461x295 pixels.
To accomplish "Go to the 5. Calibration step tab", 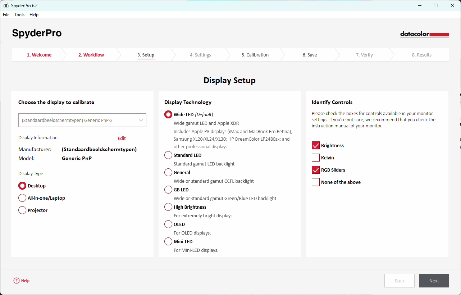I will pyautogui.click(x=255, y=55).
